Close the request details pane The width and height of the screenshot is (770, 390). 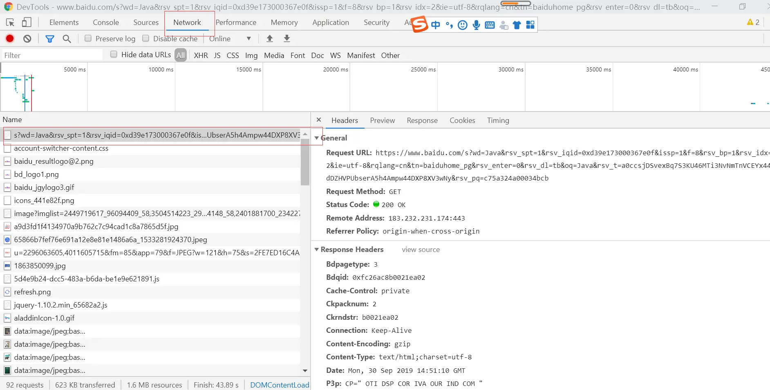click(319, 120)
